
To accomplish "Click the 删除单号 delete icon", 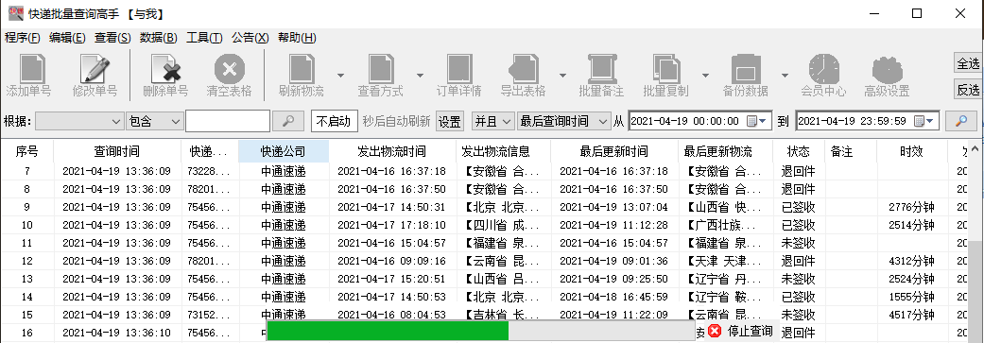I will (x=165, y=68).
